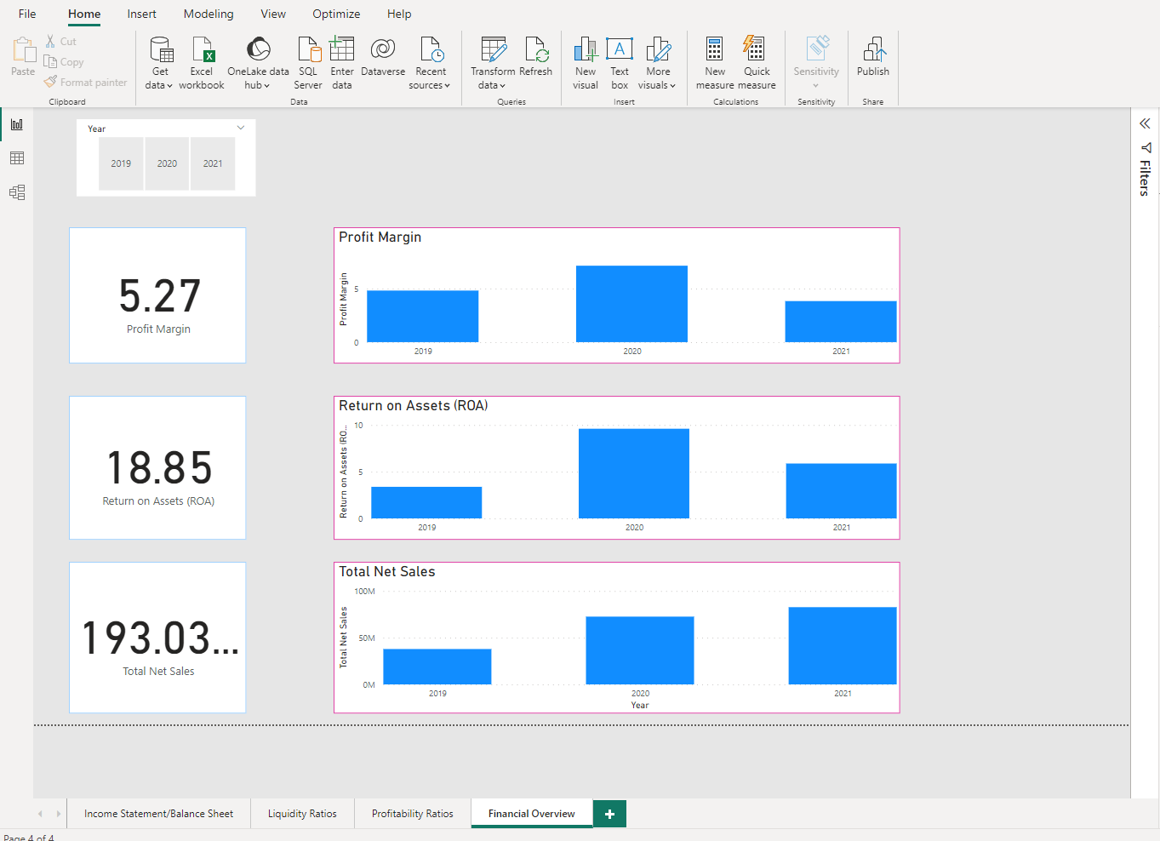The height and width of the screenshot is (841, 1160).
Task: Open the View ribbon tab
Action: [x=273, y=14]
